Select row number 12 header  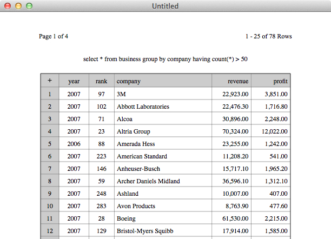point(50,230)
